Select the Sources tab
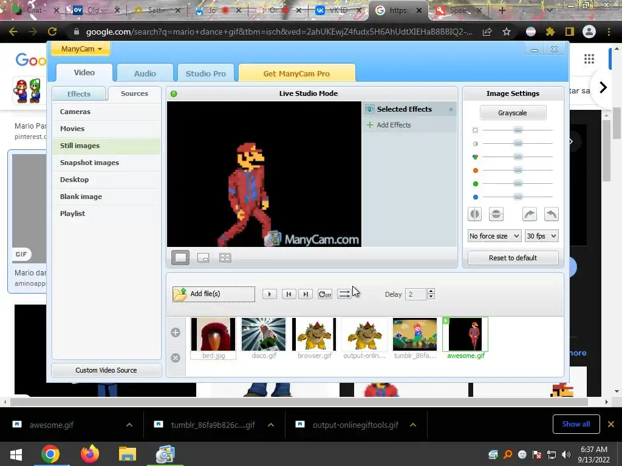 (x=134, y=93)
